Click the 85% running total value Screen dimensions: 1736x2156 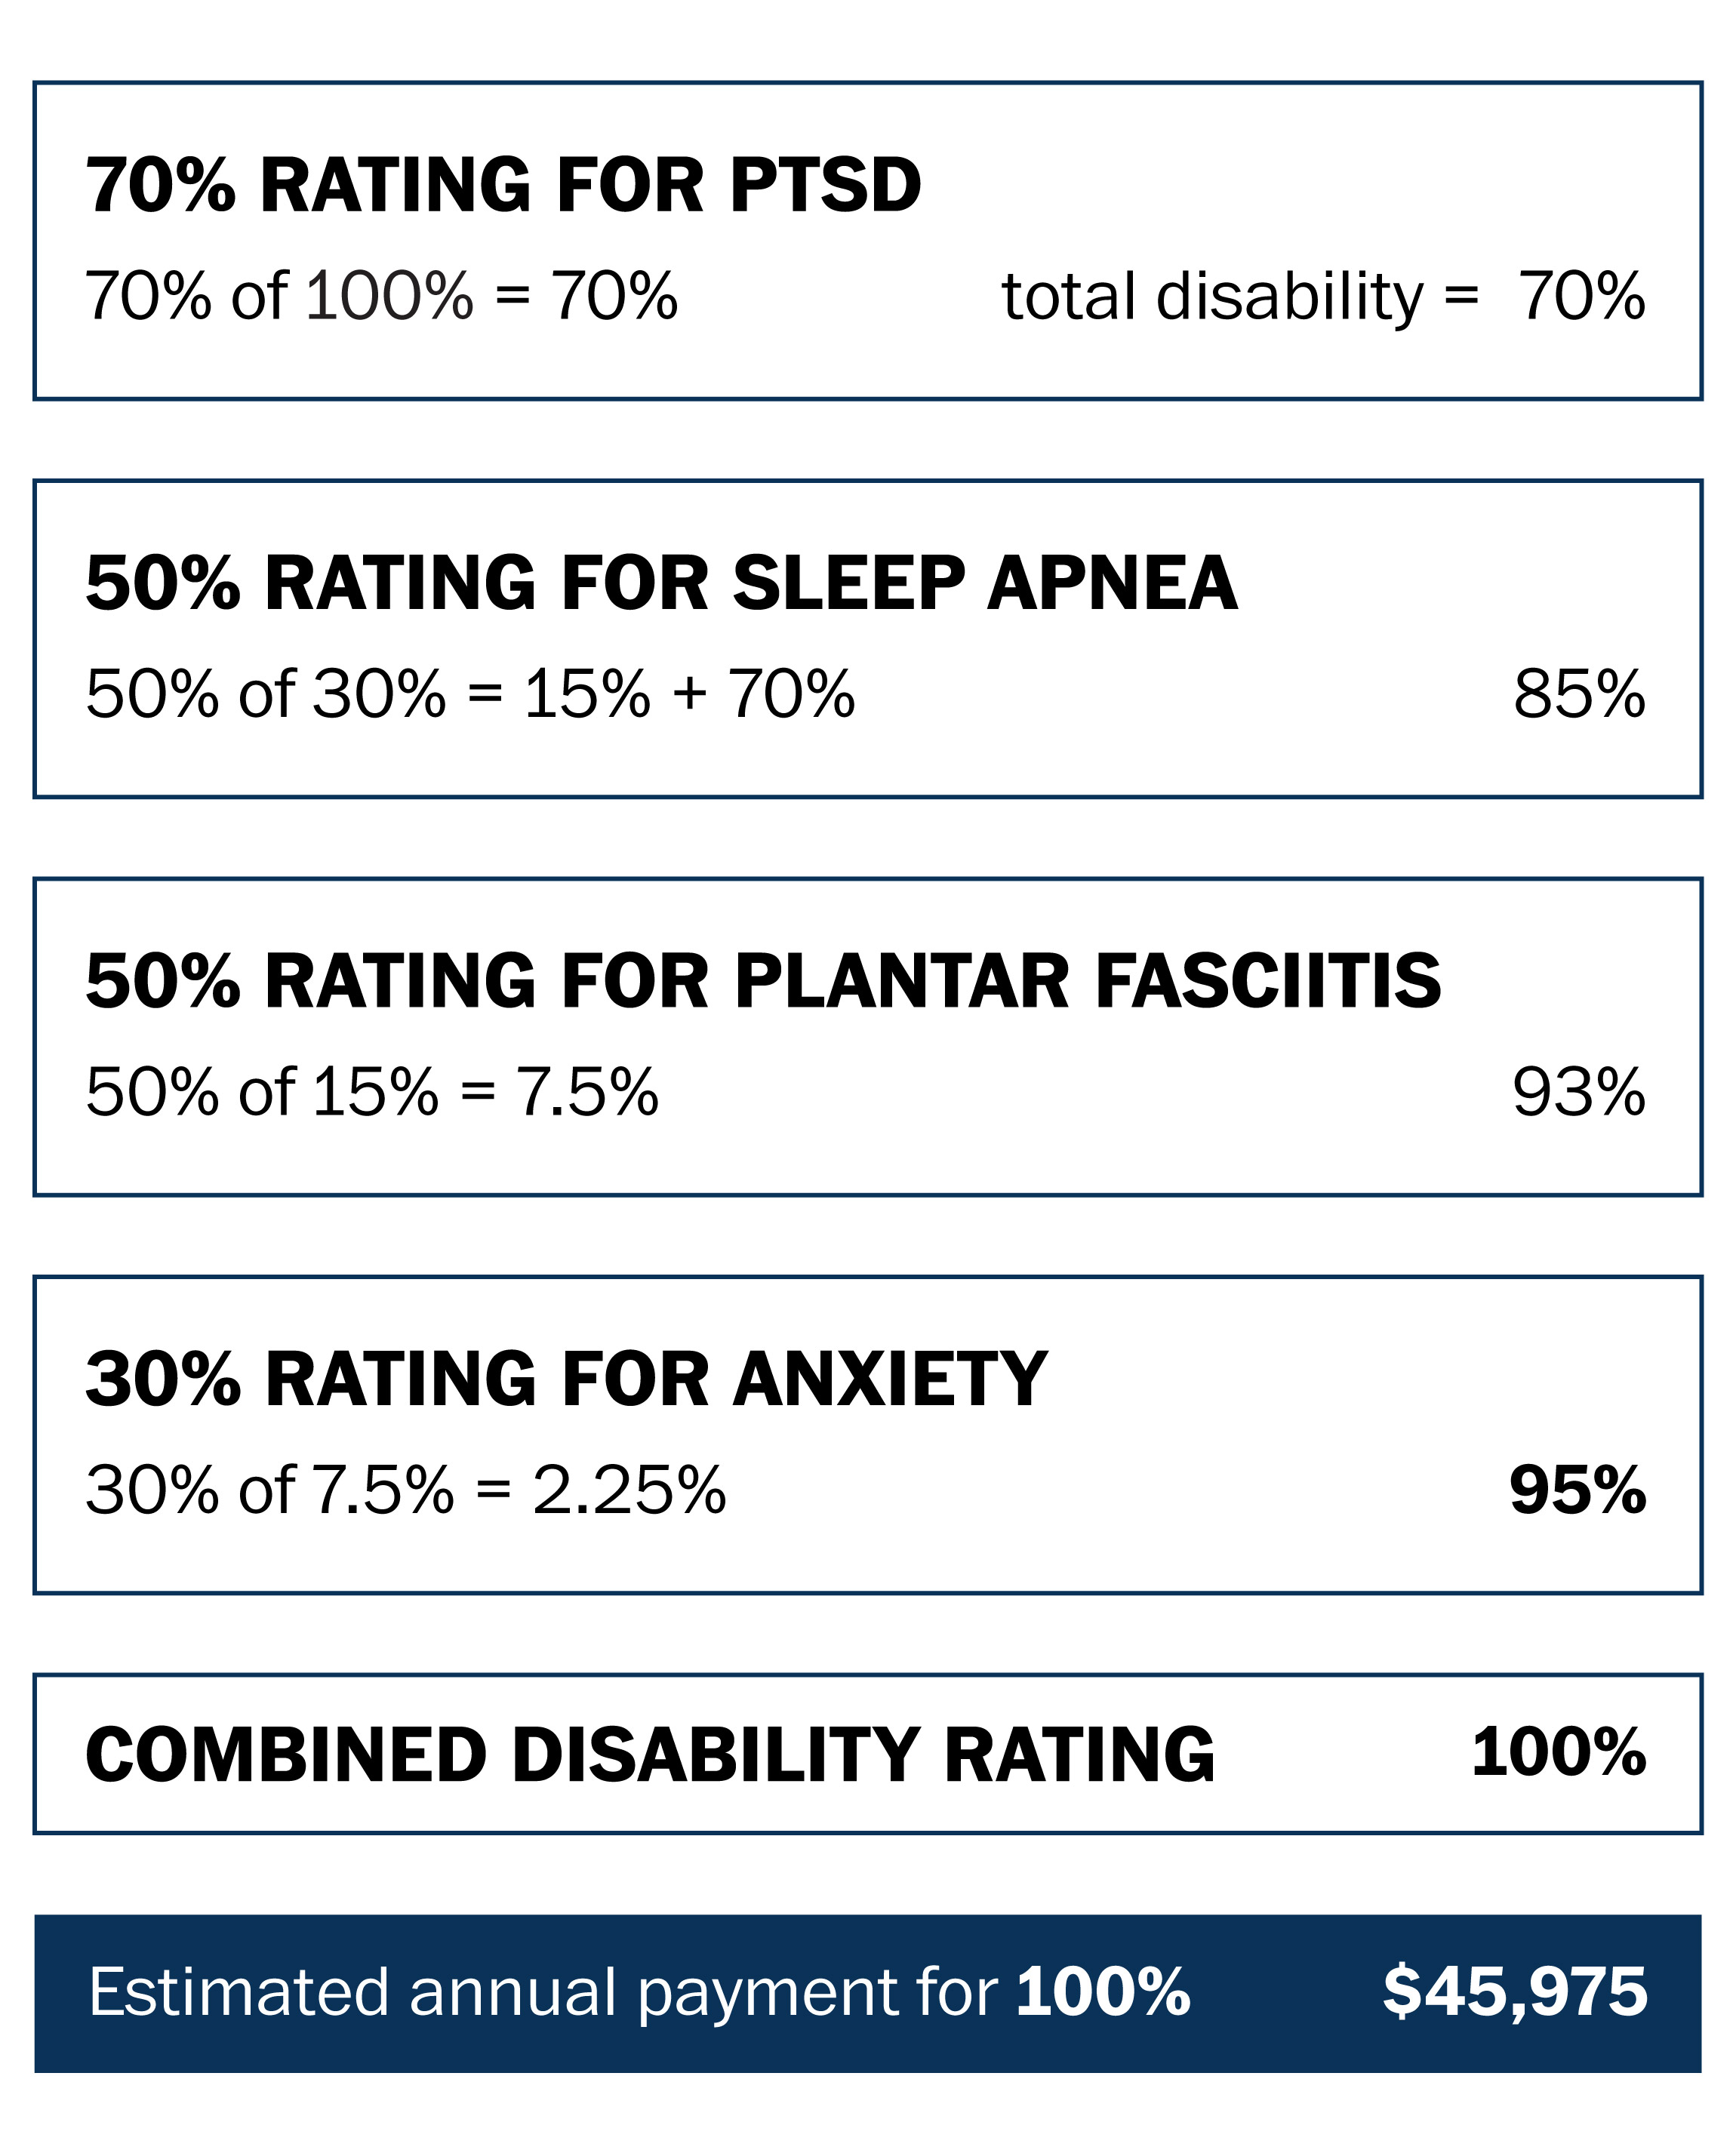tap(1579, 694)
